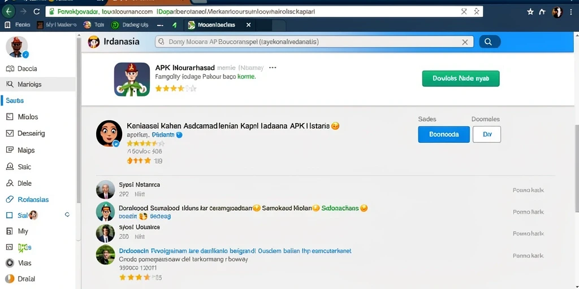Click the blue search magnifier button
The width and height of the screenshot is (579, 289).
pyautogui.click(x=490, y=42)
